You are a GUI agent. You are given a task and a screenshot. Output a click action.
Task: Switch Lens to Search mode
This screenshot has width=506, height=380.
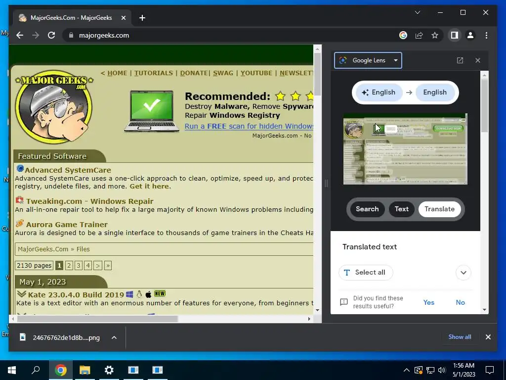point(367,209)
